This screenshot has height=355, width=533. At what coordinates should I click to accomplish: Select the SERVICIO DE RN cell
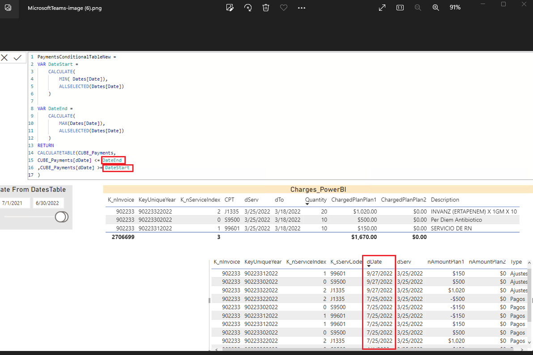[x=451, y=228]
